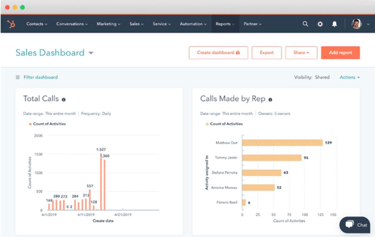Expand the Sales Dashboard title dropdown
The height and width of the screenshot is (237, 375).
[x=91, y=53]
